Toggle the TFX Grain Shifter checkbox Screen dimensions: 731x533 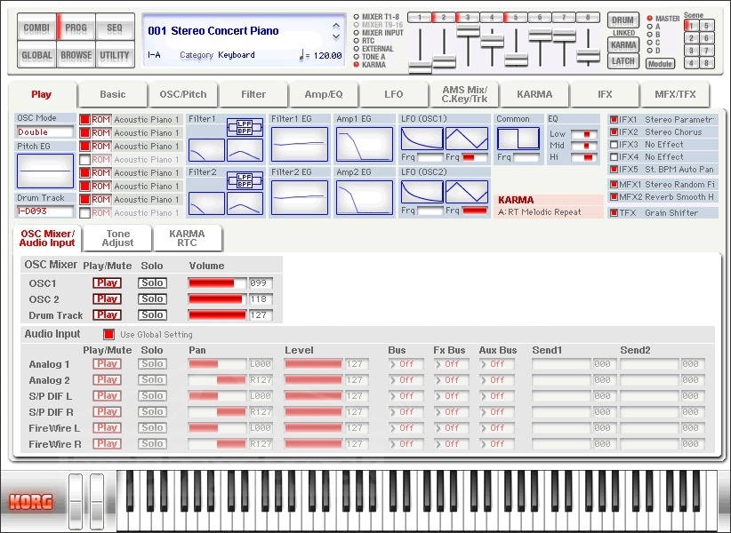click(614, 213)
